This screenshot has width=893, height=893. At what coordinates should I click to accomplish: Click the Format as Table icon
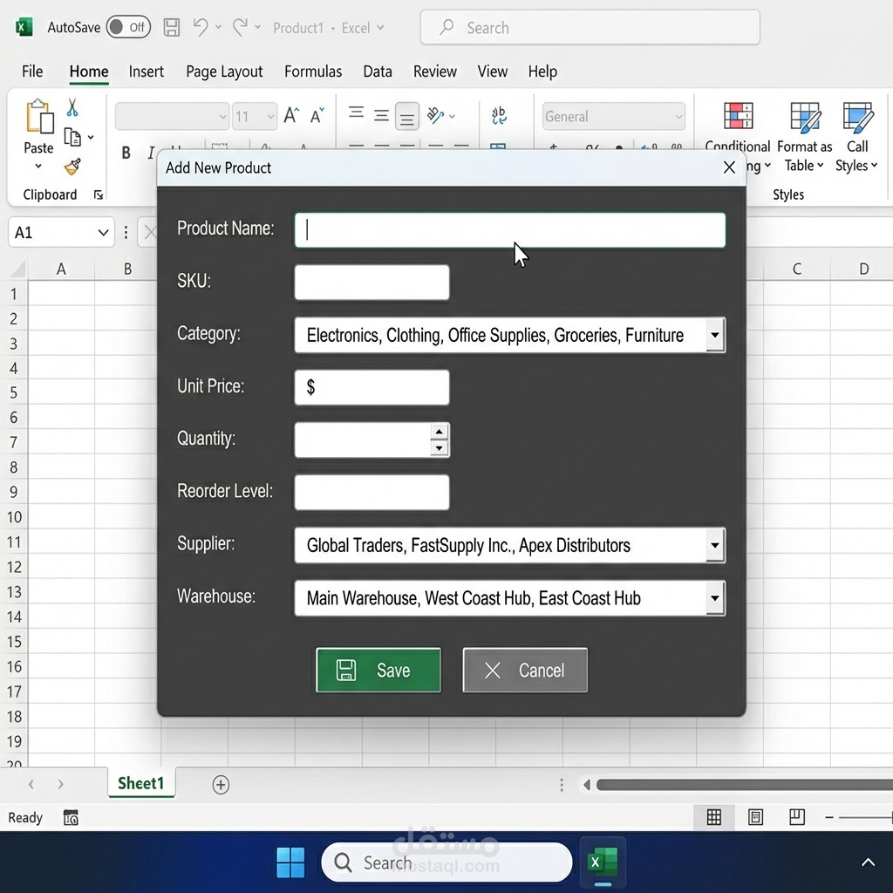[804, 118]
